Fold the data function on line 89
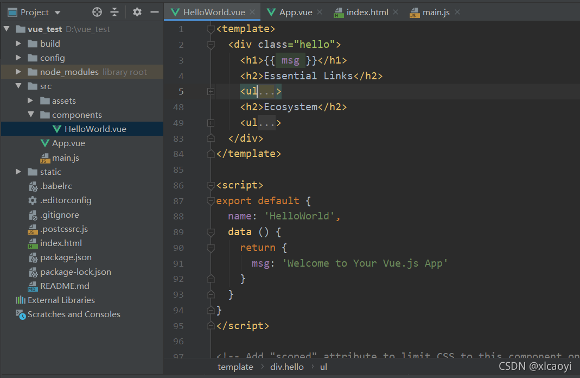 [211, 232]
